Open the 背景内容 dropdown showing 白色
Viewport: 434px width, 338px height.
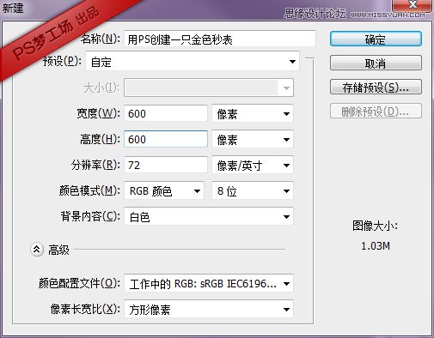209,216
